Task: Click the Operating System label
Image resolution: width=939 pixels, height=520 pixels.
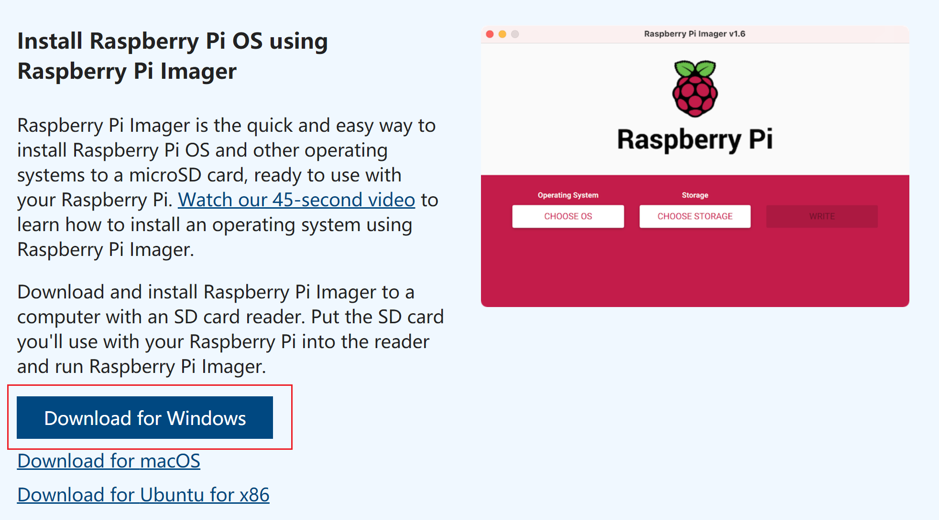Action: point(568,195)
